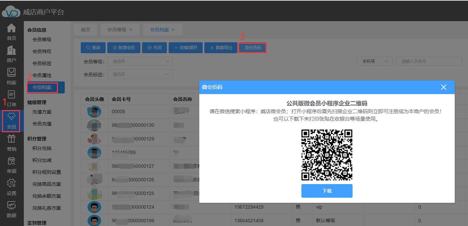Expand the 会员等级 filter dropdown
This screenshot has height=226, width=468.
(140, 61)
